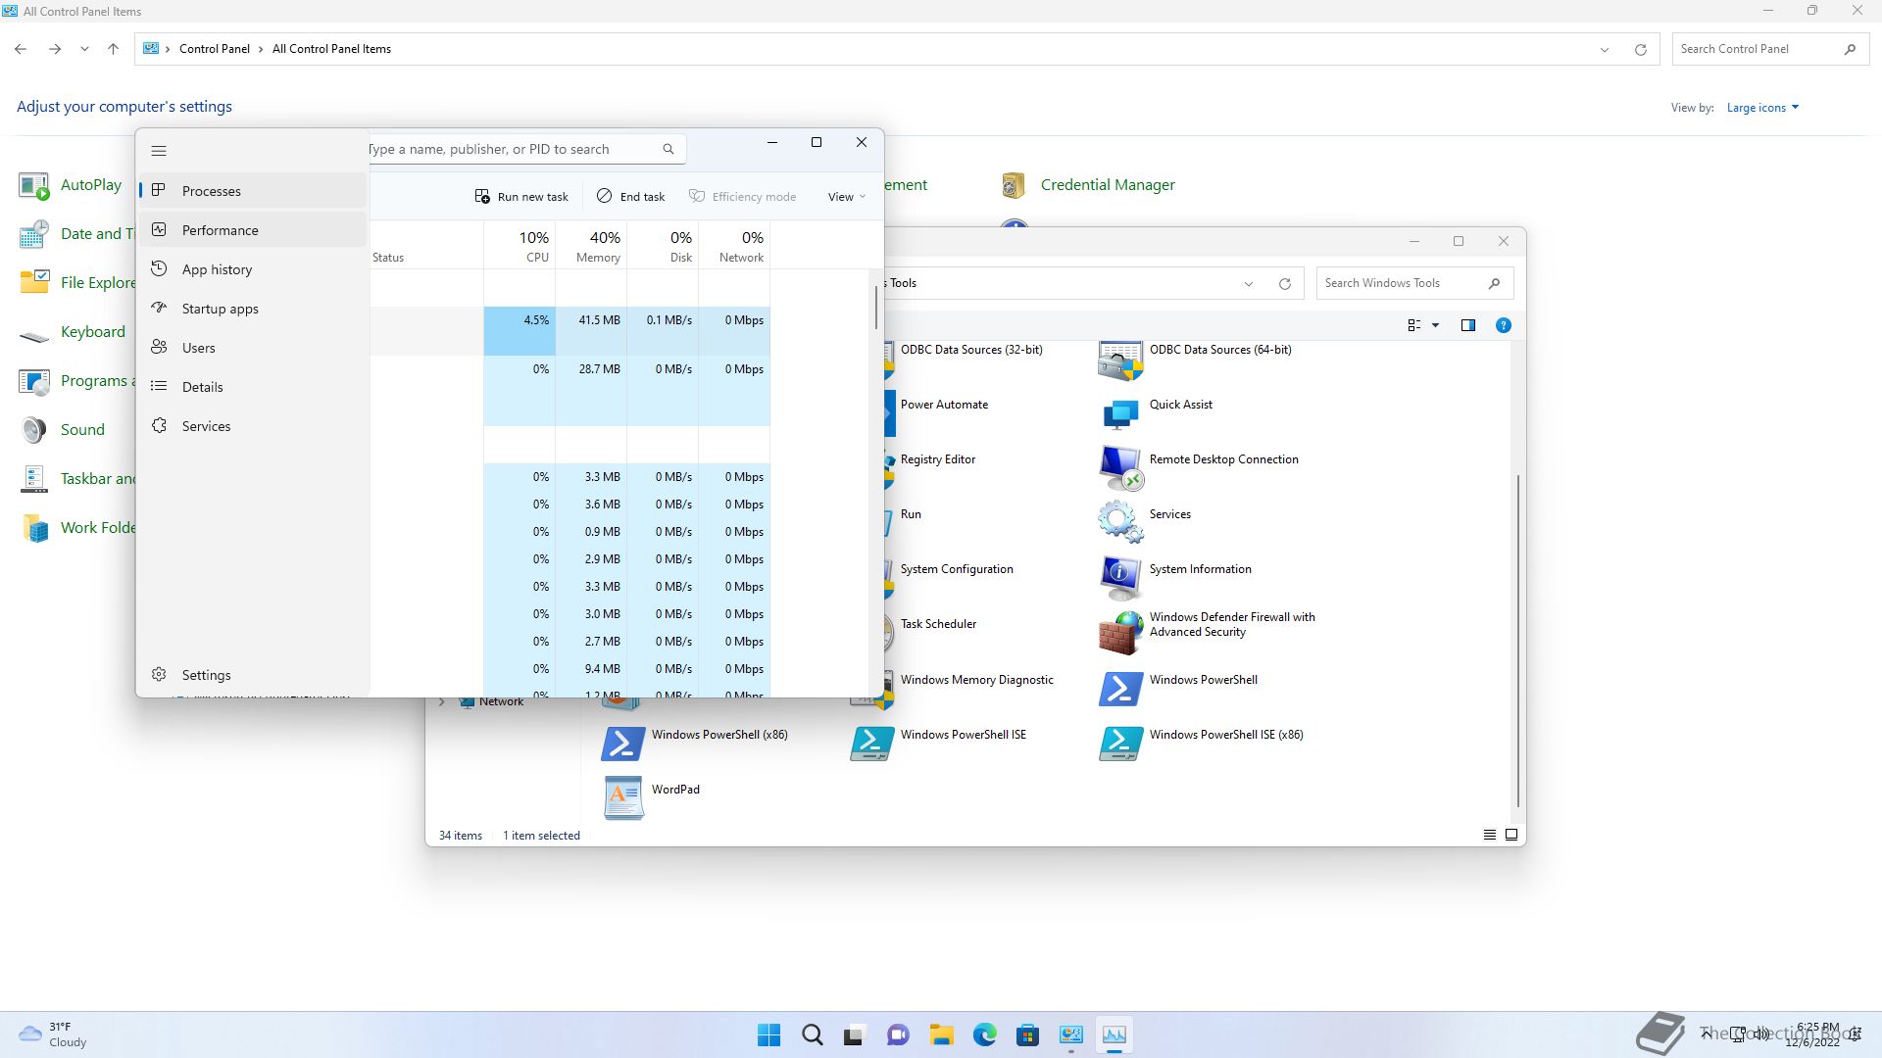
Task: Open the Start menu on the taskbar
Action: 769,1034
